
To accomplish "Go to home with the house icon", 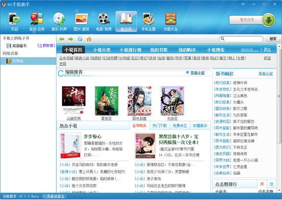I will (89, 39).
